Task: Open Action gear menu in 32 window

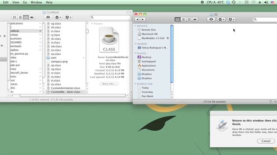Action: click(x=221, y=19)
